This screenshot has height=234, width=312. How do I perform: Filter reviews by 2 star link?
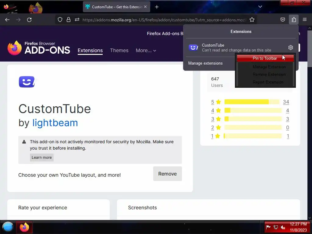pos(212,128)
